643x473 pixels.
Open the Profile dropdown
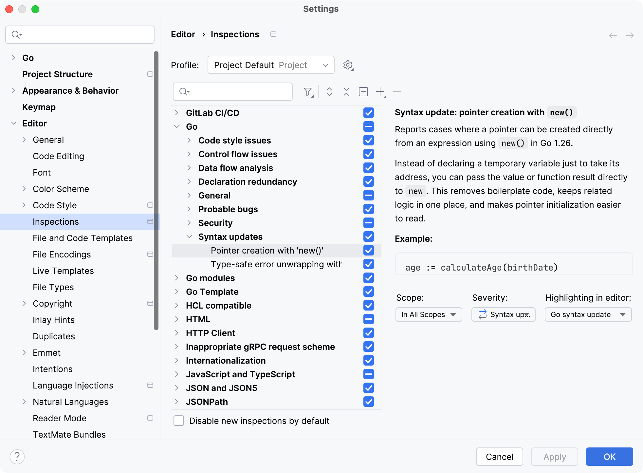[271, 65]
